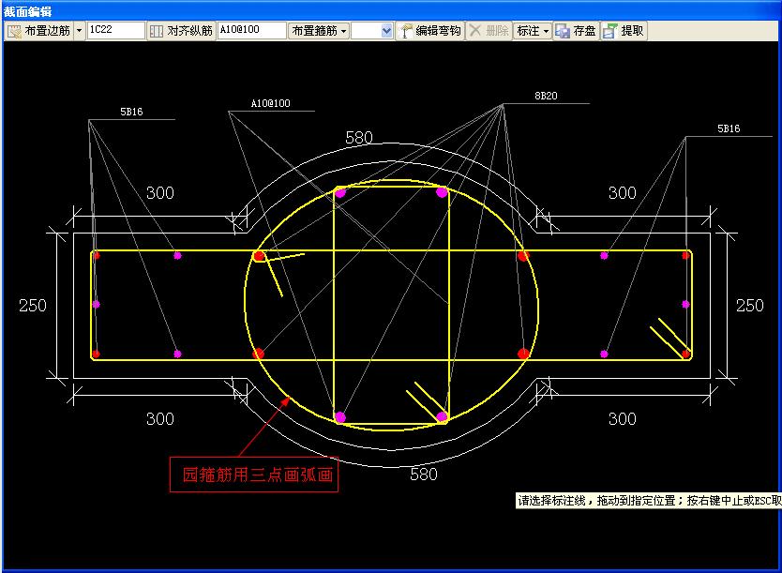Image resolution: width=782 pixels, height=573 pixels.
Task: Select the 布置边筋 (edge rebar) tool icon
Action: coord(15,30)
